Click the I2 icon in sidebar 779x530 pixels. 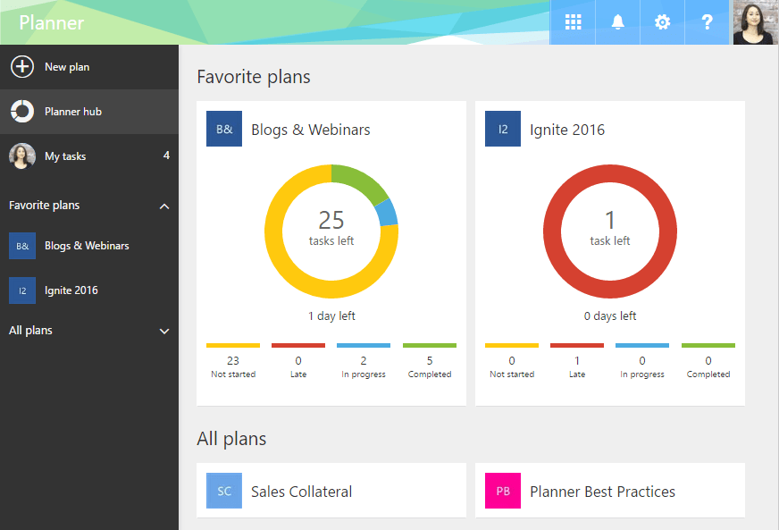[22, 290]
